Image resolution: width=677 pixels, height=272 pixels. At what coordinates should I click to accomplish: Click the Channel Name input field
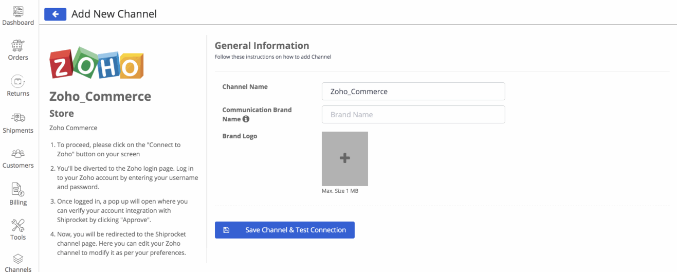[x=413, y=92]
